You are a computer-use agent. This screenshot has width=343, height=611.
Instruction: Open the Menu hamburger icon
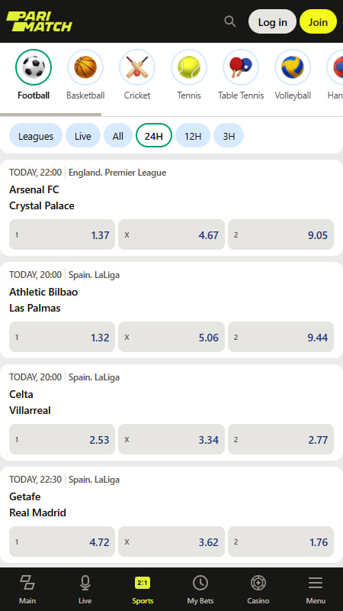[x=316, y=584]
